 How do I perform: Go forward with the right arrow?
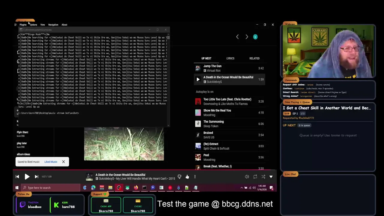[x=247, y=37]
